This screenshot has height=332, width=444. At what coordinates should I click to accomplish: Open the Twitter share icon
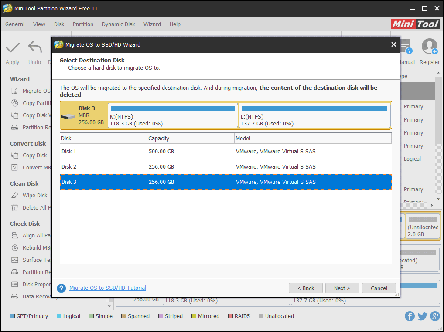click(423, 316)
